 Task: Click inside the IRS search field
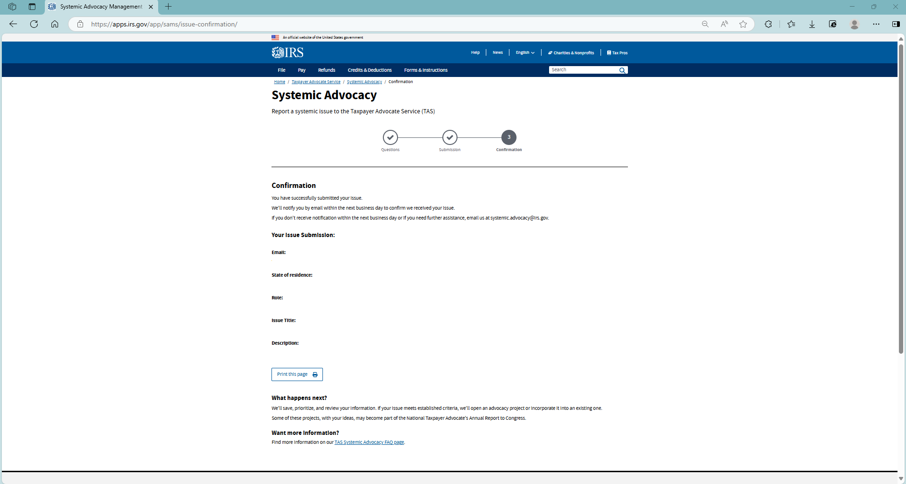pyautogui.click(x=584, y=70)
